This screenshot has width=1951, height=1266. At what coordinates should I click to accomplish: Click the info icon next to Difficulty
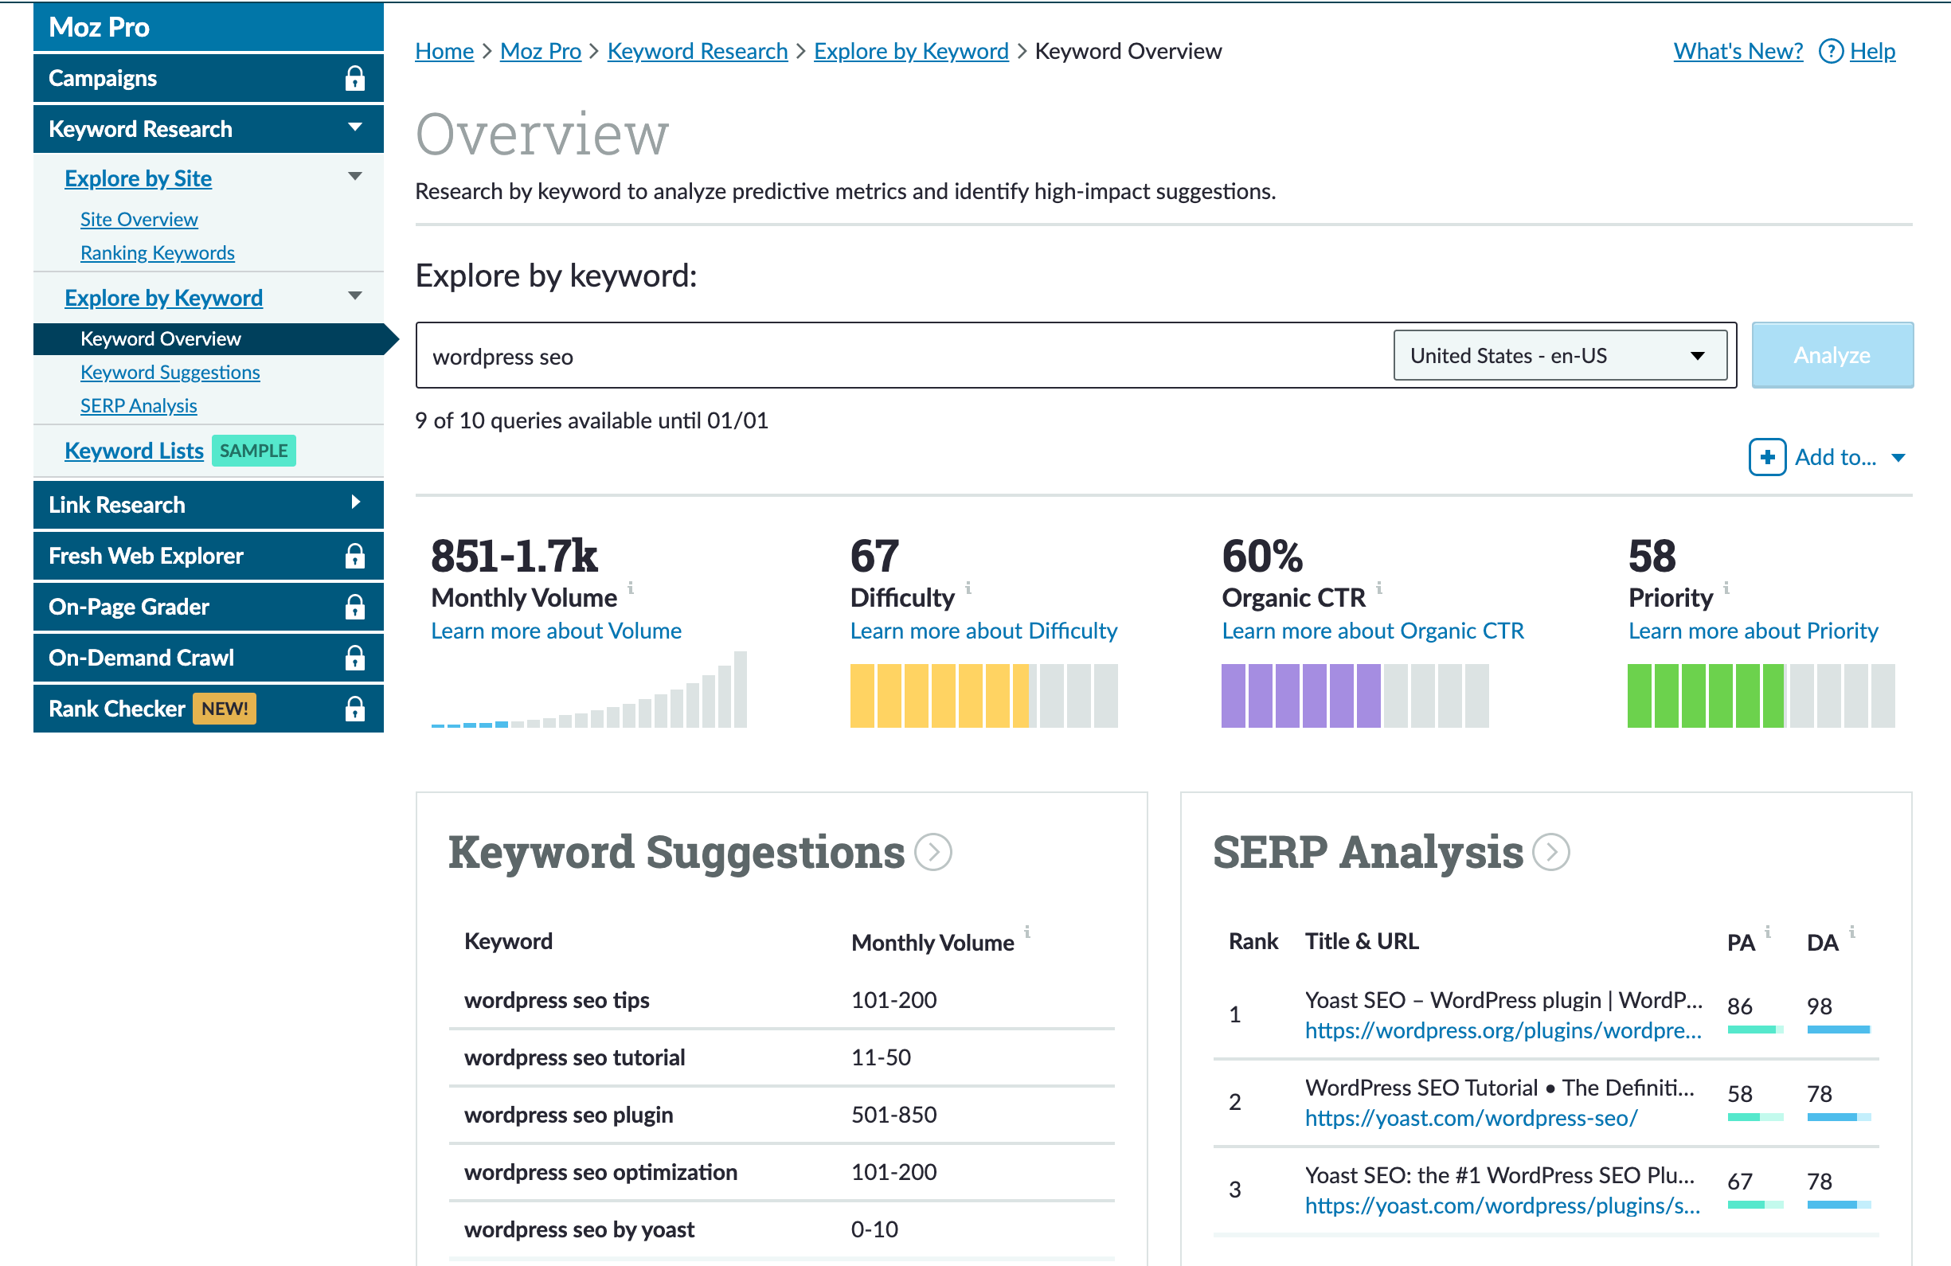(968, 588)
